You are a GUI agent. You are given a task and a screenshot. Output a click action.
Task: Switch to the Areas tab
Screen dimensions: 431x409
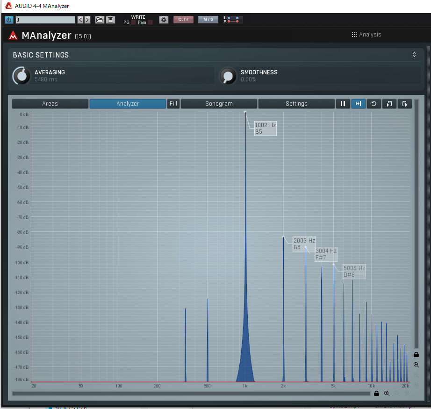click(50, 104)
